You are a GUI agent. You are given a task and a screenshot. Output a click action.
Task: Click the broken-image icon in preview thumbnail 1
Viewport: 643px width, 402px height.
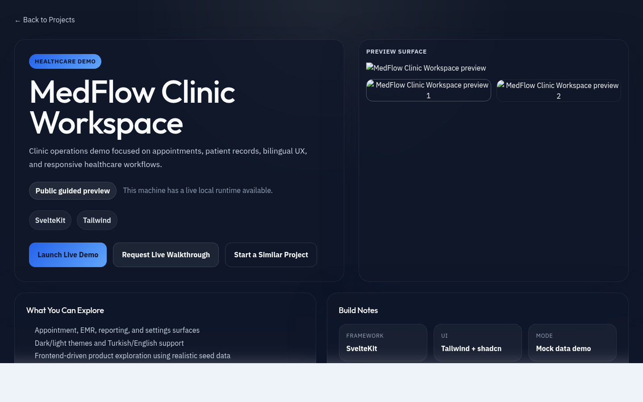372,85
